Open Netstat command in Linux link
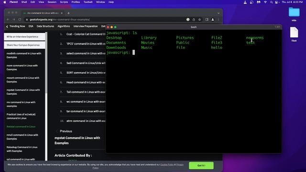The image size is (306, 172). (x=21, y=127)
